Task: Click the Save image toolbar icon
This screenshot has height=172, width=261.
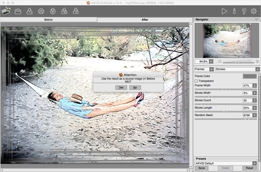Action: tap(30, 11)
